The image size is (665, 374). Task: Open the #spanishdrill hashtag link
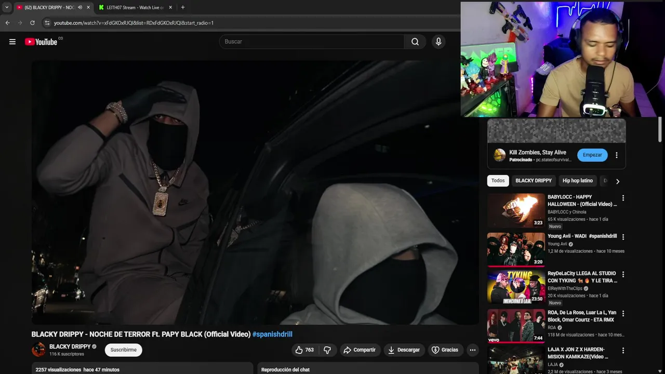tap(272, 334)
